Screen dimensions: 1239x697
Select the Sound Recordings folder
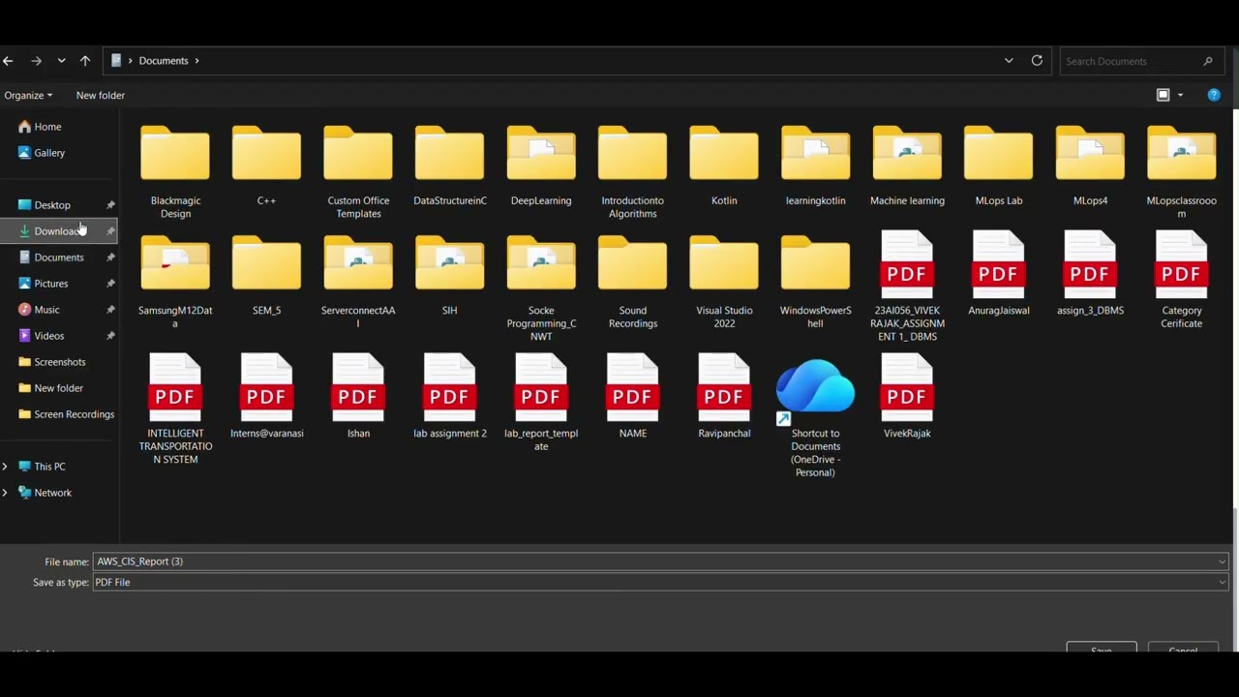[x=633, y=282]
